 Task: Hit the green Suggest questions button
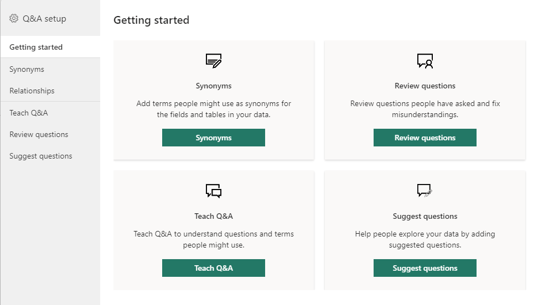(x=425, y=269)
